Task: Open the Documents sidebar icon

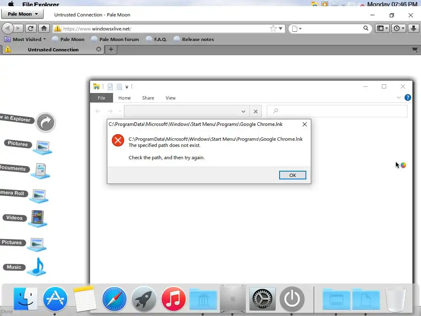Action: click(x=40, y=171)
